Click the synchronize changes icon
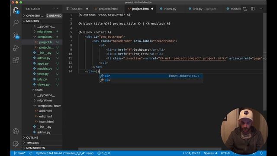This screenshot has width=277, height=156. pyautogui.click(x=31, y=153)
